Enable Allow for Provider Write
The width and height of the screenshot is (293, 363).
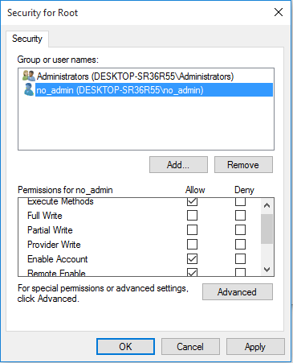click(192, 245)
